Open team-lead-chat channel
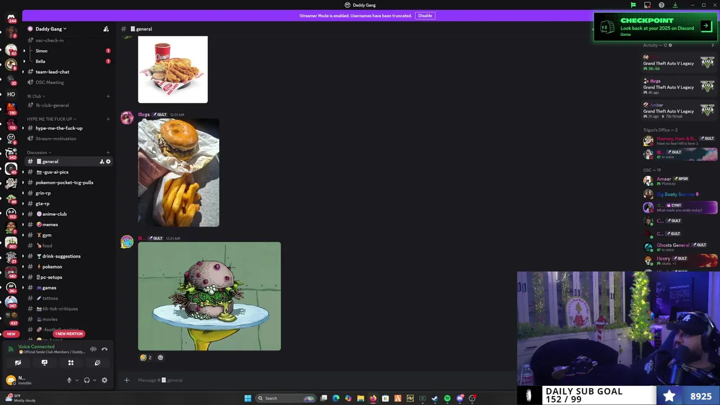This screenshot has height=405, width=720. 67,72
